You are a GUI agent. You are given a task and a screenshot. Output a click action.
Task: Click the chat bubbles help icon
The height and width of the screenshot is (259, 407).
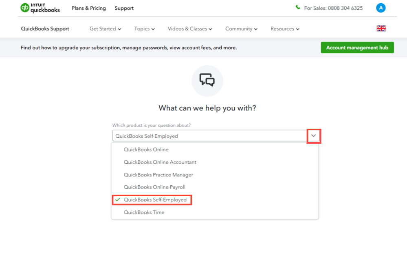207,80
